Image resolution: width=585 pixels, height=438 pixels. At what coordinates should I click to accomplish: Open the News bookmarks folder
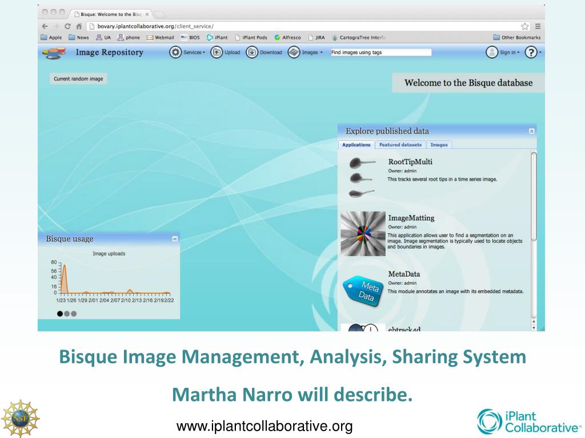pyautogui.click(x=79, y=37)
